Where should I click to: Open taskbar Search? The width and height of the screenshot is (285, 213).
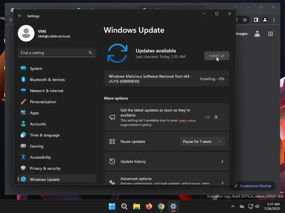(x=124, y=206)
